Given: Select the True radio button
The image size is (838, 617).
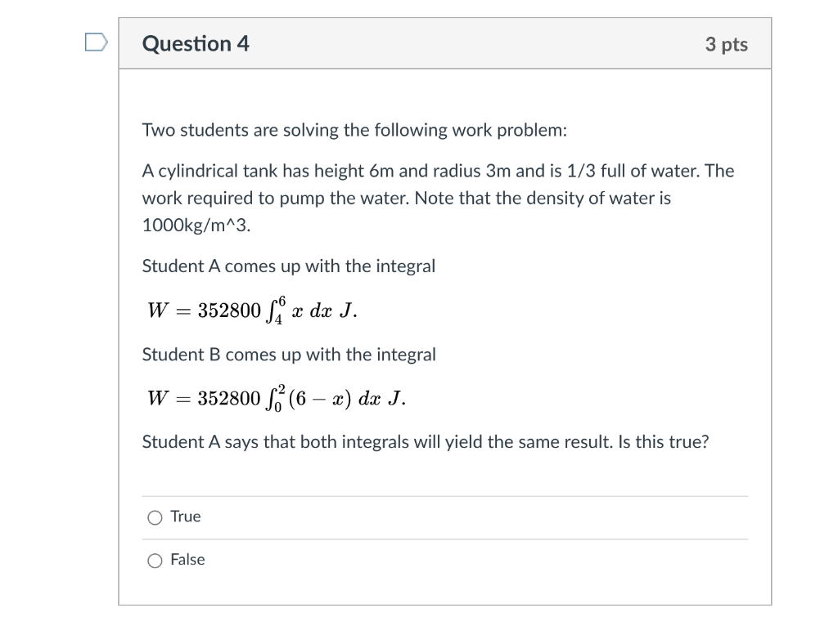Looking at the screenshot, I should tap(155, 518).
